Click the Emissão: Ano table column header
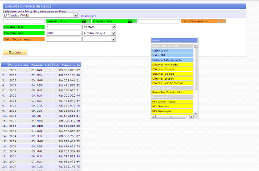This screenshot has width=259, height=171. [x=19, y=65]
